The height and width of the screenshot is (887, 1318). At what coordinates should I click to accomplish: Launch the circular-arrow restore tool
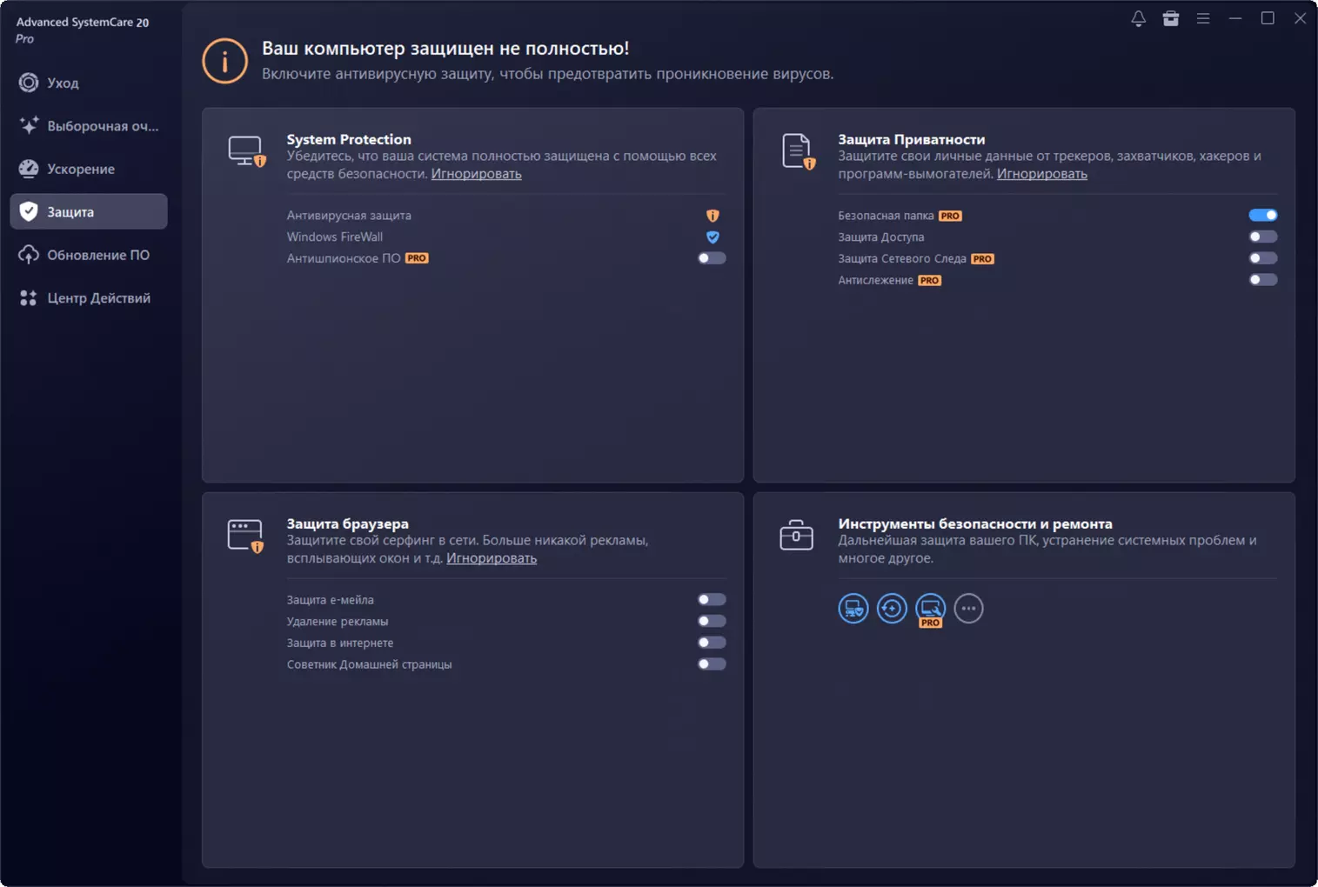pyautogui.click(x=892, y=609)
